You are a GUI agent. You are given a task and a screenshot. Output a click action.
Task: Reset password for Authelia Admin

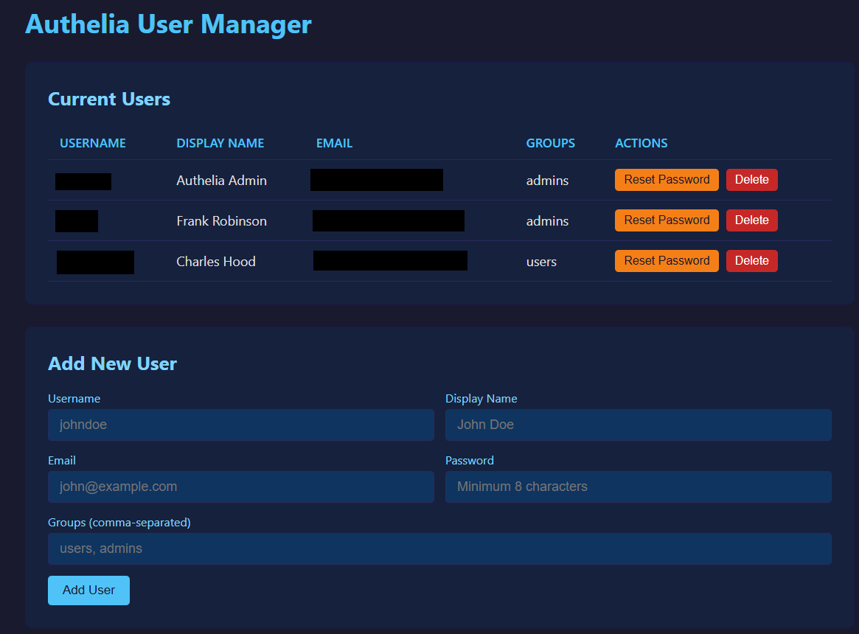pyautogui.click(x=666, y=179)
